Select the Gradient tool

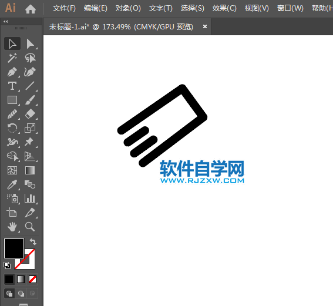pyautogui.click(x=30, y=170)
